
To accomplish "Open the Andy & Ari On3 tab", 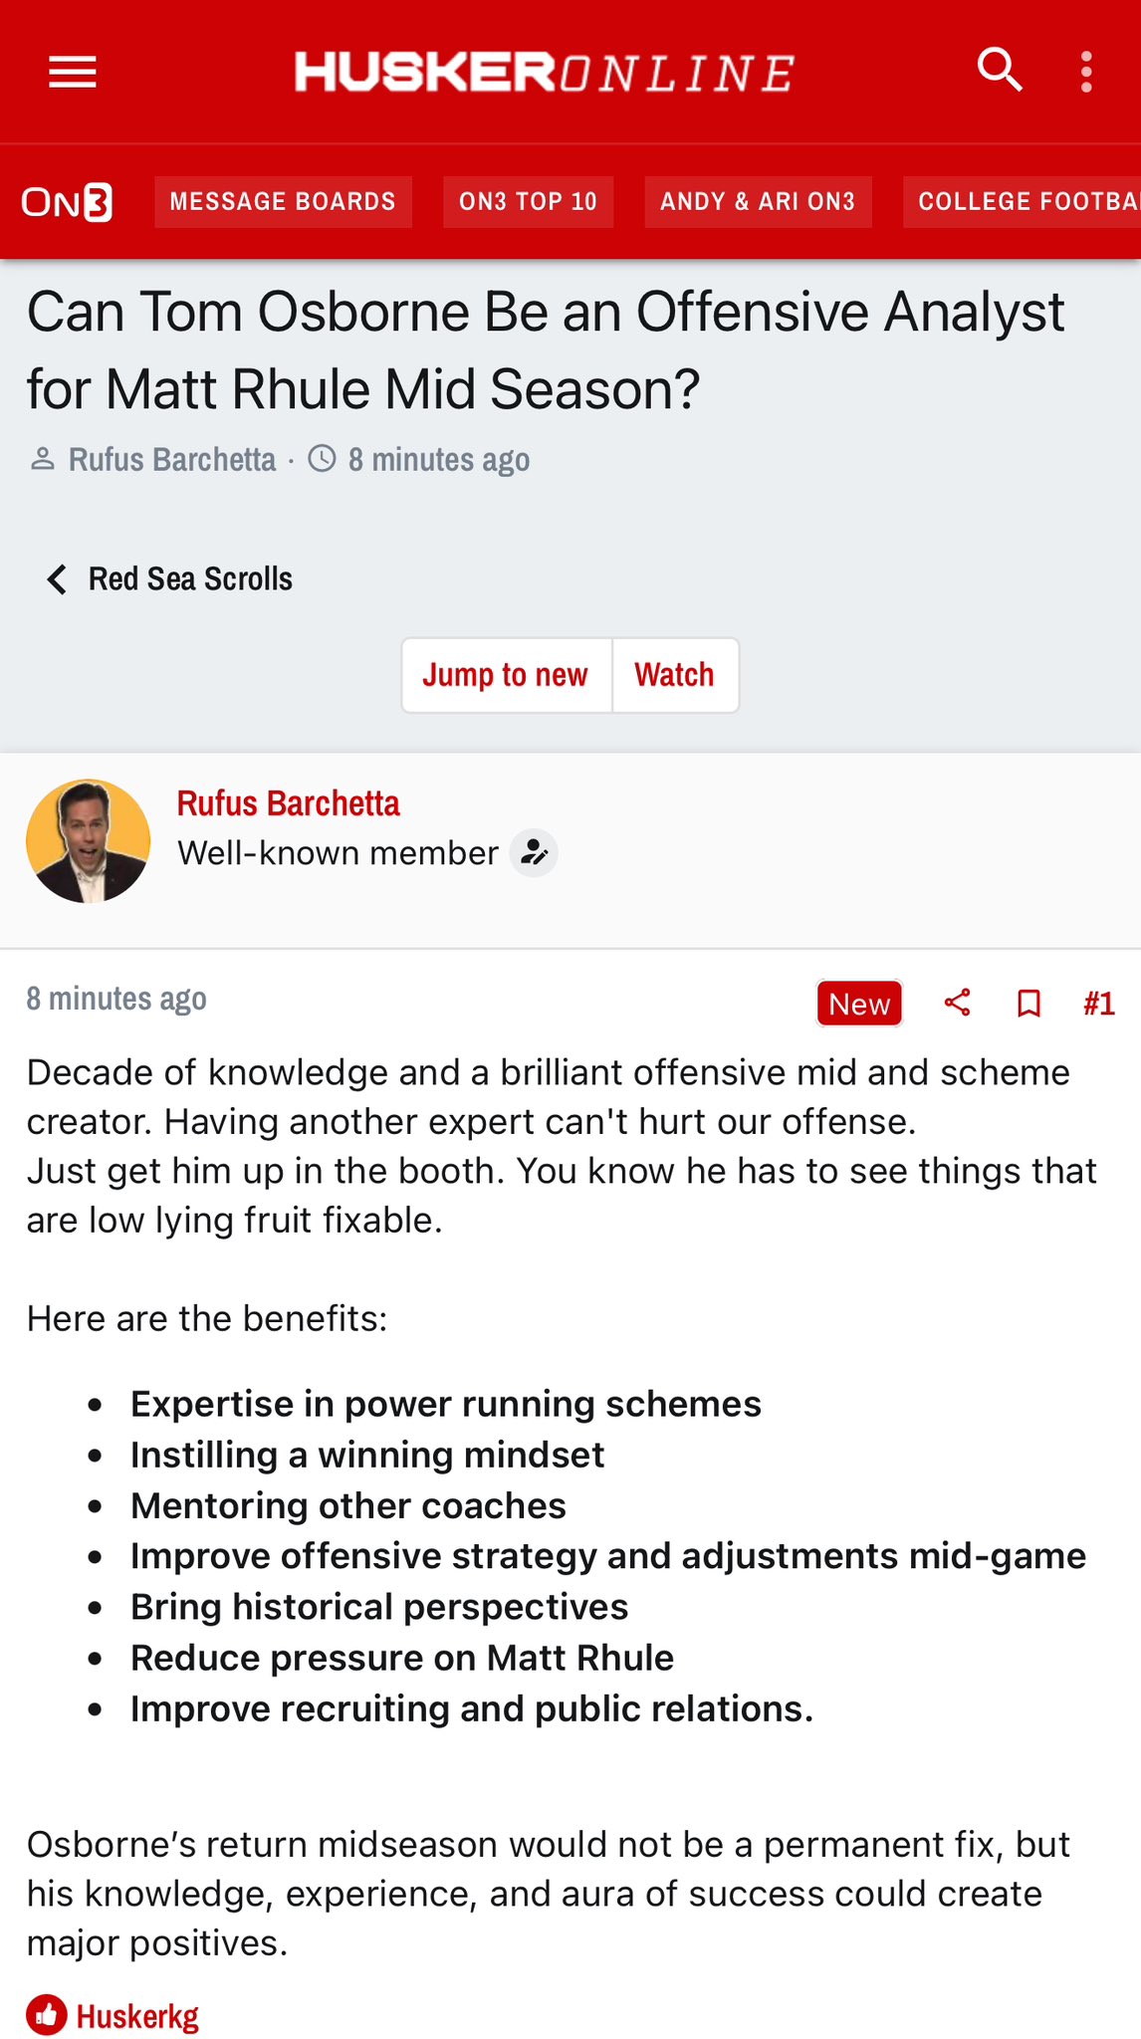I will click(758, 202).
